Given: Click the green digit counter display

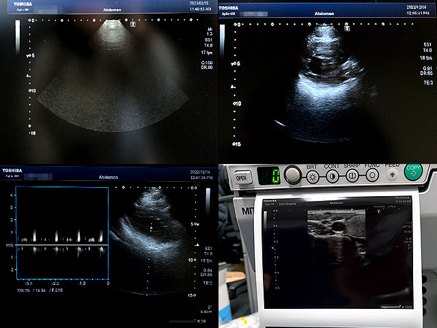Looking at the screenshot, I should [x=268, y=176].
